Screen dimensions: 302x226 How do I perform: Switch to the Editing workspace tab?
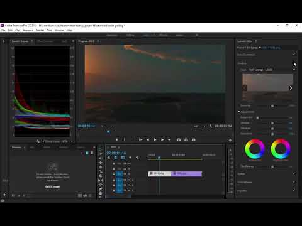point(130,35)
